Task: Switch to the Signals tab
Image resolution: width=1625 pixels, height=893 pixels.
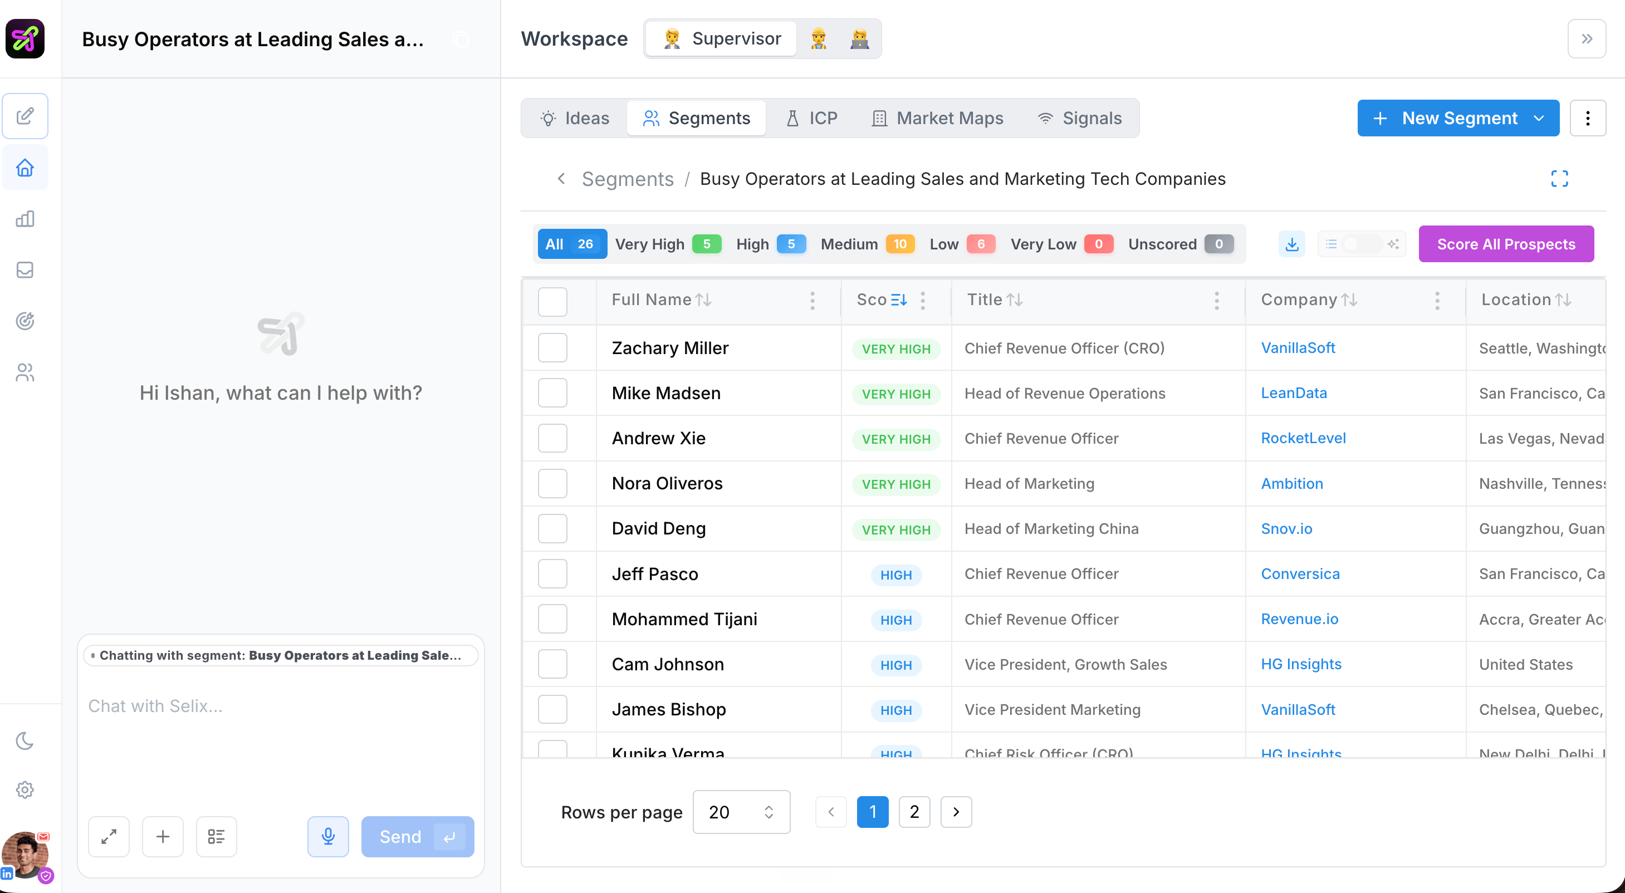Action: pyautogui.click(x=1080, y=118)
